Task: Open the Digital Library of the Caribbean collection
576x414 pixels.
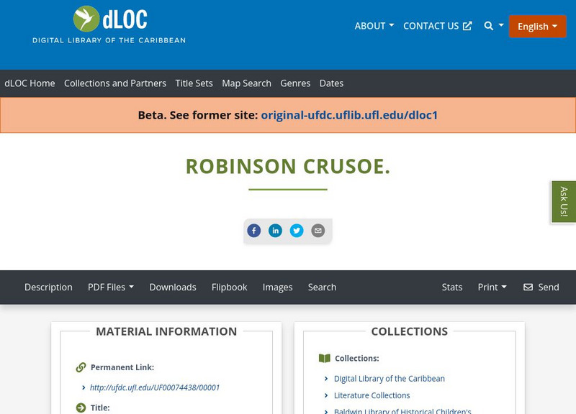Action: click(388, 378)
